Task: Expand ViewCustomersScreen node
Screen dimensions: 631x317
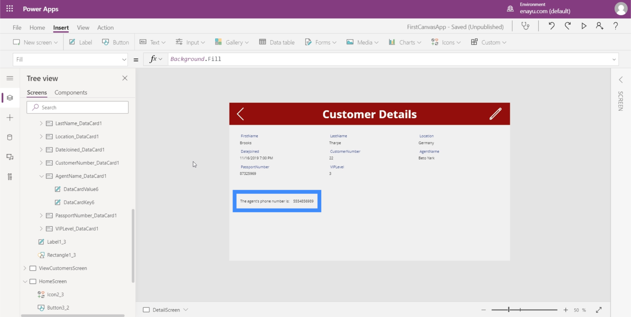Action: [25, 268]
